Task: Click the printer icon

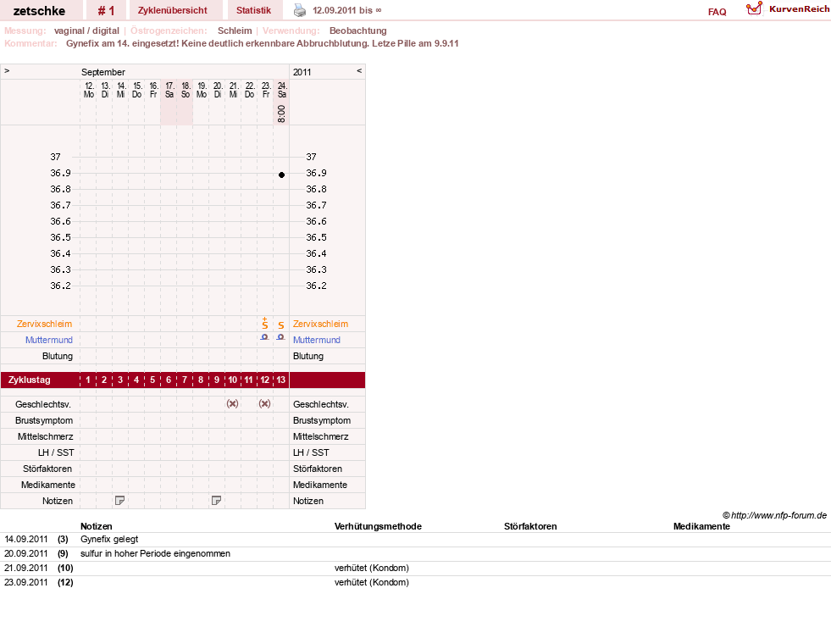Action: click(x=300, y=10)
